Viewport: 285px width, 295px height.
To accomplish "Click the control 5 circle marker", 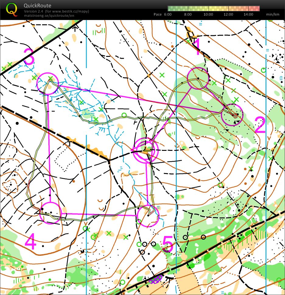I will pos(148,216).
